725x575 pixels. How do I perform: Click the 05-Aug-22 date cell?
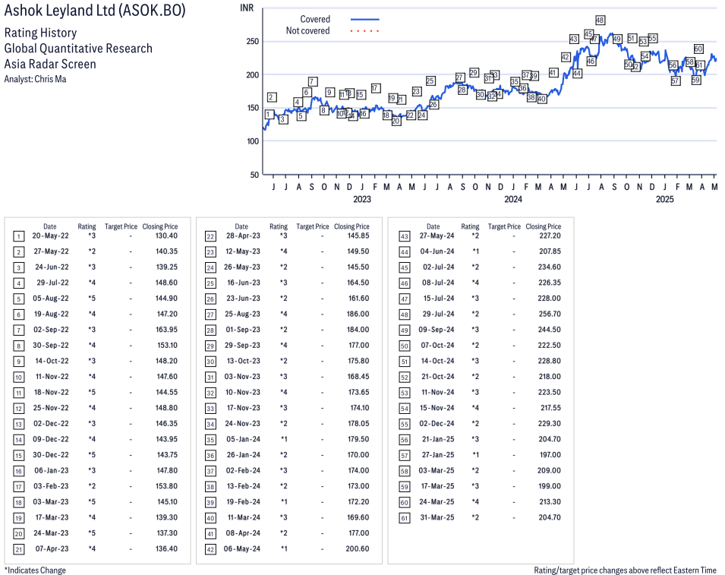tap(50, 299)
